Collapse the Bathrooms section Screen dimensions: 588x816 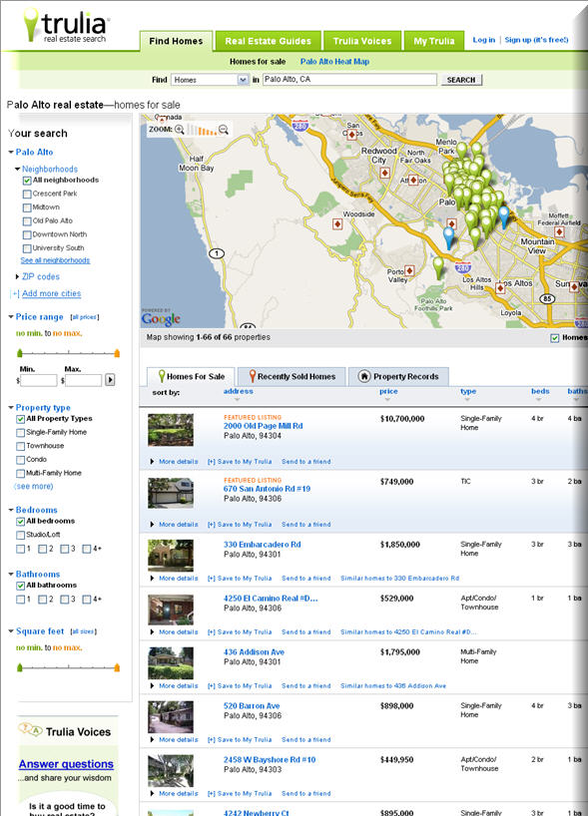click(11, 574)
